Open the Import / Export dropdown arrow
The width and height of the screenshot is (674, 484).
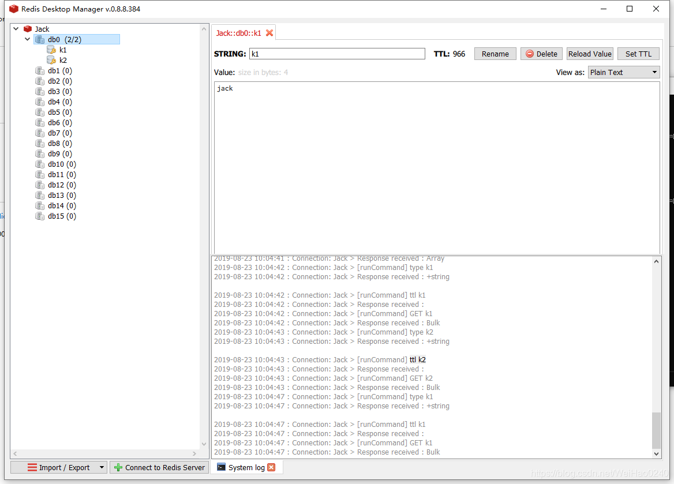(x=102, y=467)
